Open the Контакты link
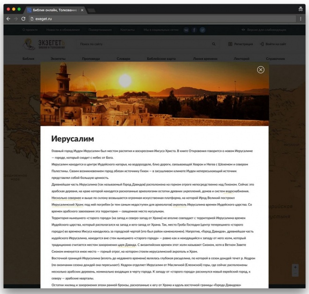Image resolution: width=309 pixels, height=294 pixels. [127, 30]
